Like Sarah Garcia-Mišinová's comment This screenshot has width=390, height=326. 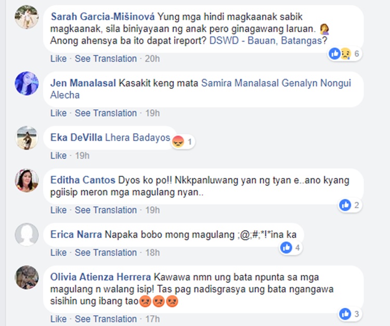pos(58,59)
